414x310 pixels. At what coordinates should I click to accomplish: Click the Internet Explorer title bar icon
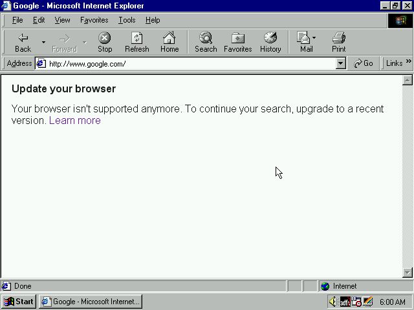[x=6, y=6]
